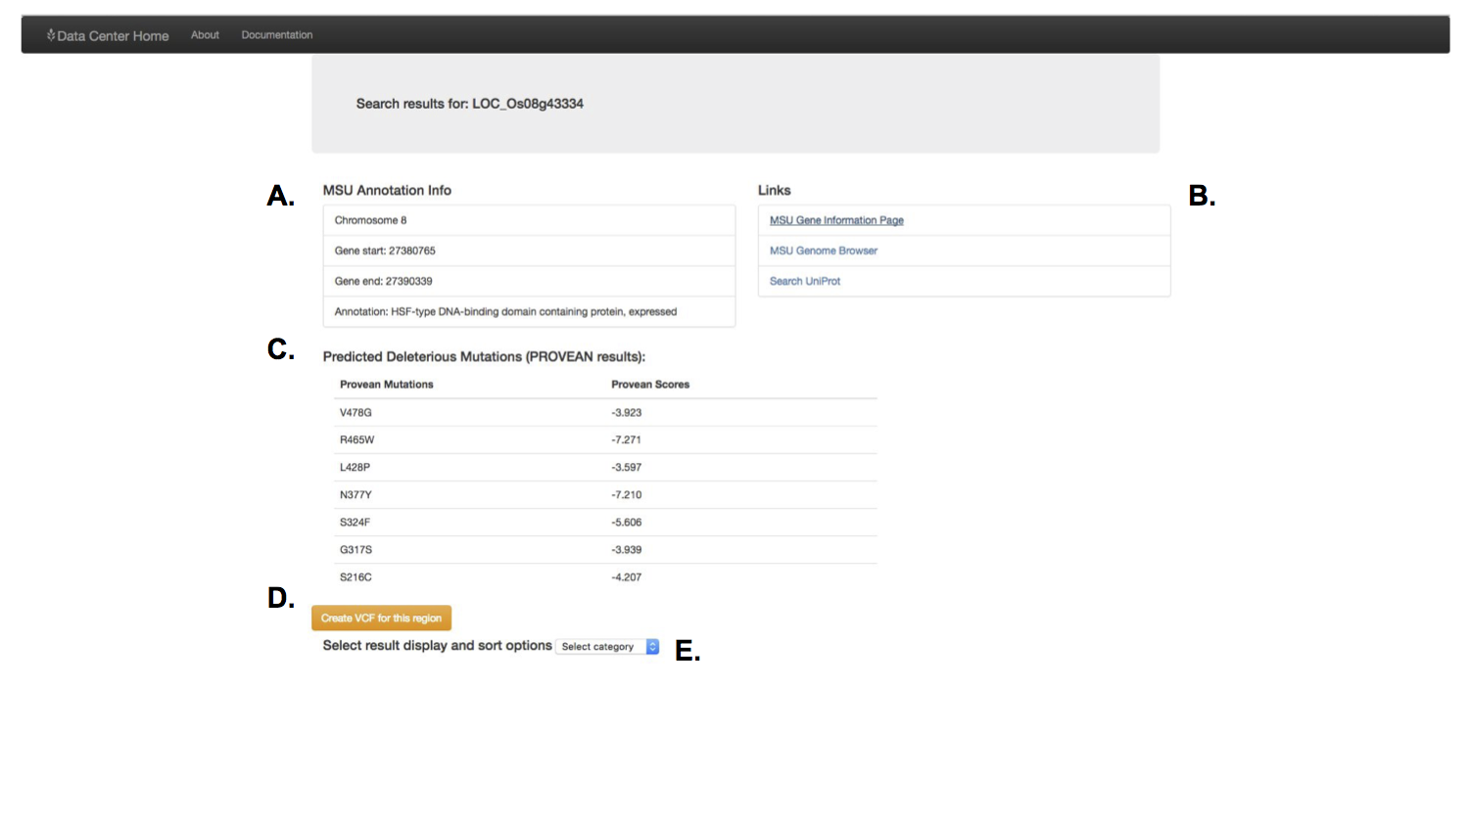Click the Select result display and sort options label
Image resolution: width=1469 pixels, height=825 pixels.
coord(437,646)
